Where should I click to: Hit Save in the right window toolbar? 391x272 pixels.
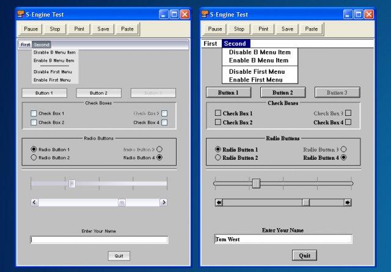tap(287, 29)
